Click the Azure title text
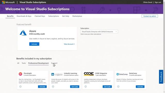 [x=33, y=31]
